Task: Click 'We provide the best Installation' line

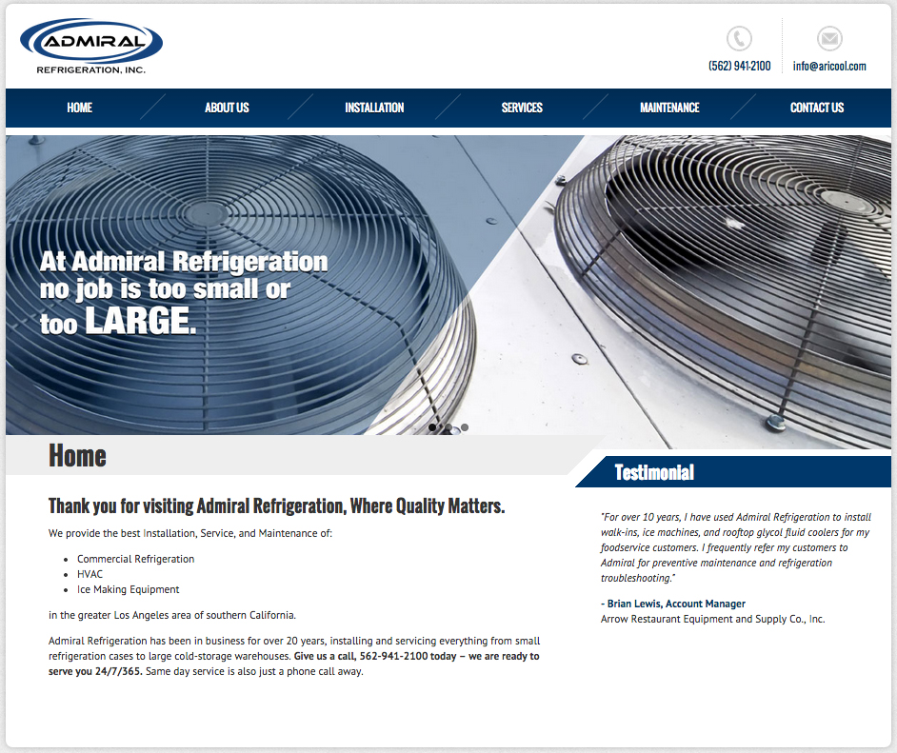Action: pyautogui.click(x=190, y=533)
